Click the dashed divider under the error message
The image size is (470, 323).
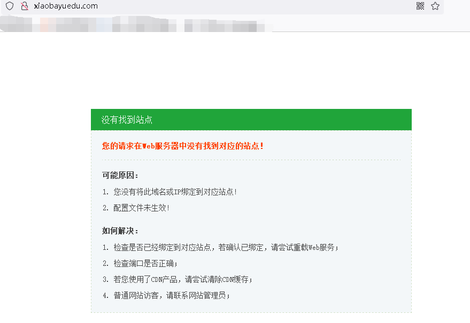pos(251,160)
